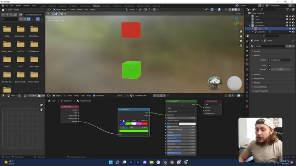Open the World properties tab icon

pos(247,64)
